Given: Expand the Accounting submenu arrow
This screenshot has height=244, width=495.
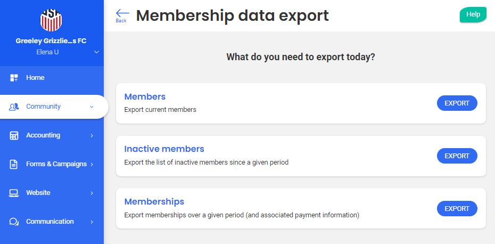Looking at the screenshot, I should (92, 135).
